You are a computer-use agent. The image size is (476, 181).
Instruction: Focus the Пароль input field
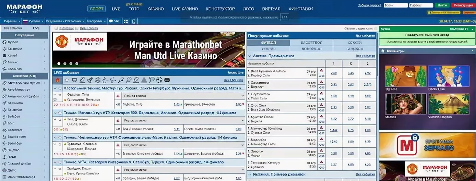click(421, 5)
